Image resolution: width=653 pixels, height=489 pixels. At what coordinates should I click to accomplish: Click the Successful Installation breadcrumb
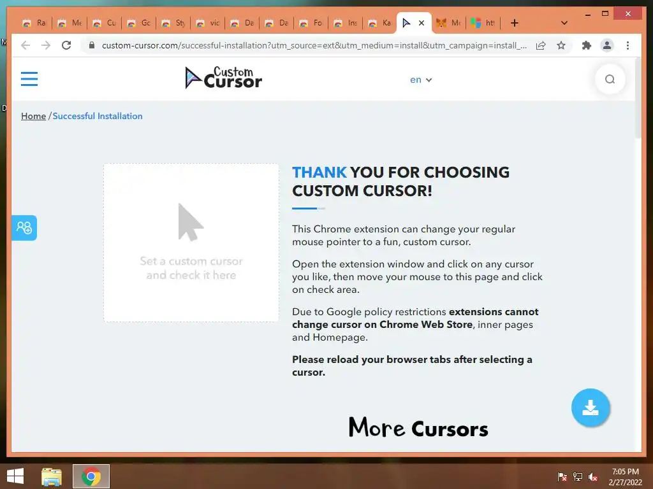pyautogui.click(x=98, y=116)
